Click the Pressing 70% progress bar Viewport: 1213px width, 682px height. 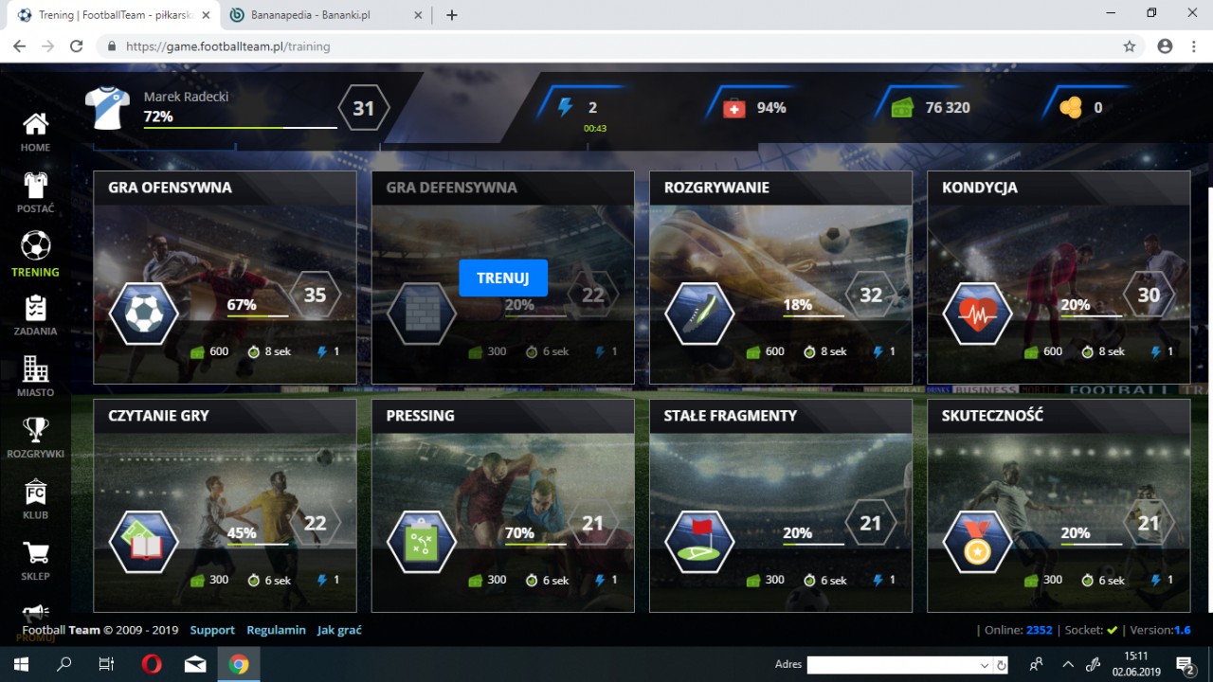click(535, 544)
